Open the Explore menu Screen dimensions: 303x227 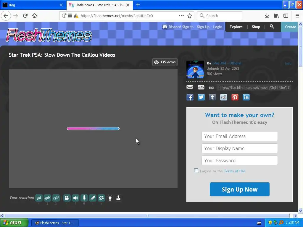coord(236,27)
